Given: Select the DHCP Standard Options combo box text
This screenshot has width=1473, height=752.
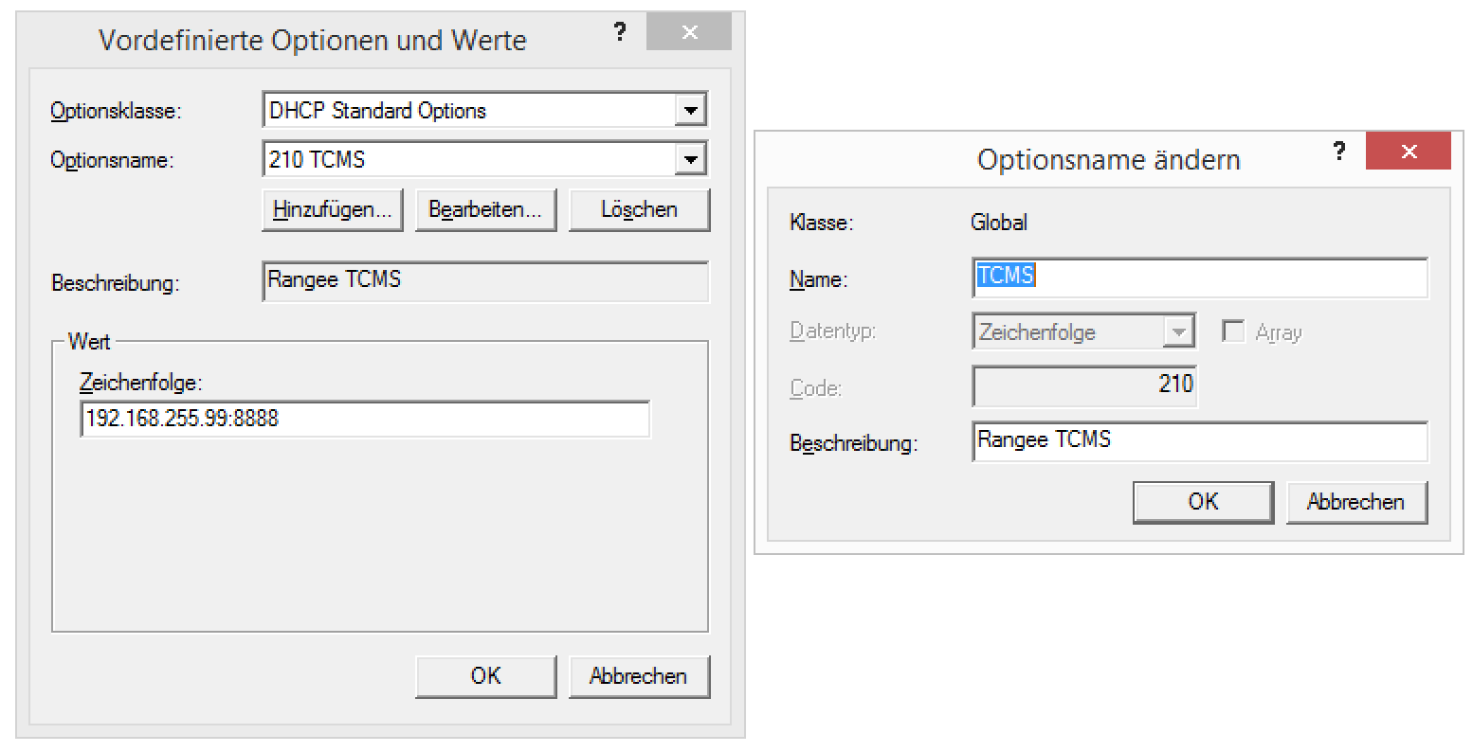Looking at the screenshot, I should 469,111.
